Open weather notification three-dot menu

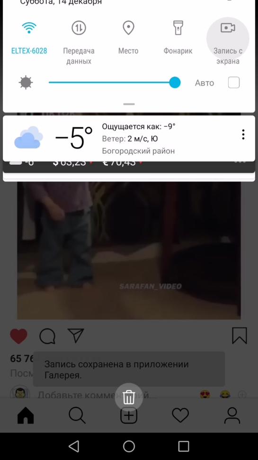[243, 134]
